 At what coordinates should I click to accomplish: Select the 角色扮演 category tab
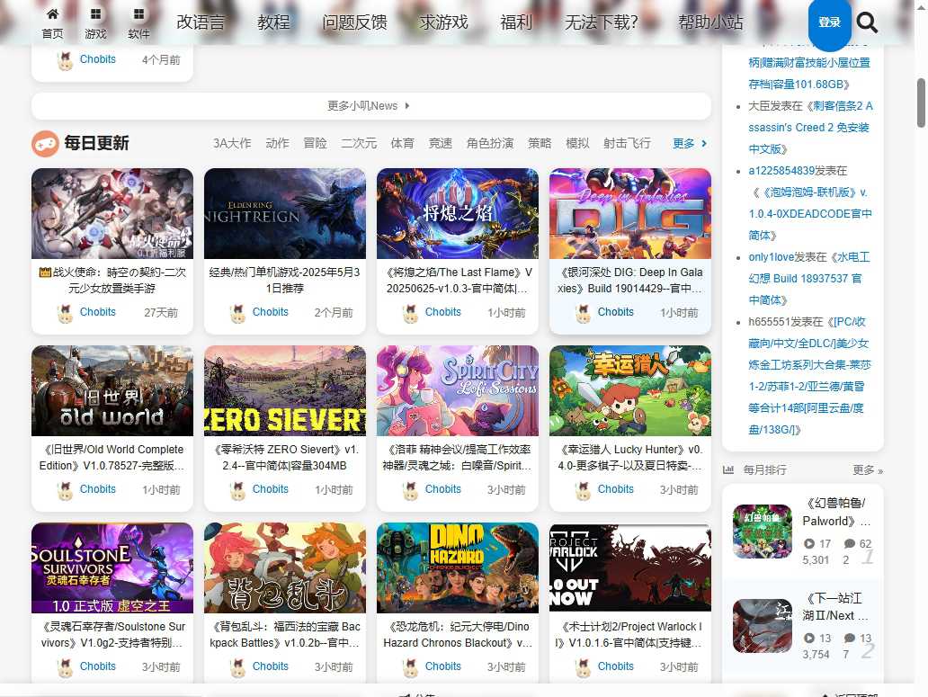click(x=490, y=143)
